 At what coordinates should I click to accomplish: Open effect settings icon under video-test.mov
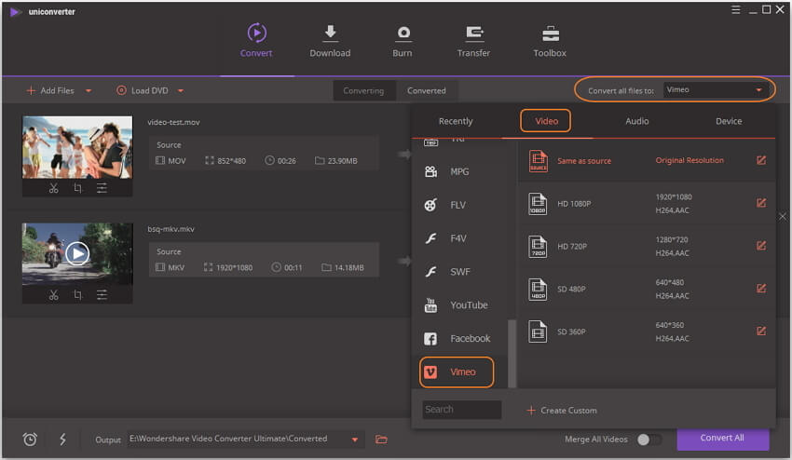[102, 188]
